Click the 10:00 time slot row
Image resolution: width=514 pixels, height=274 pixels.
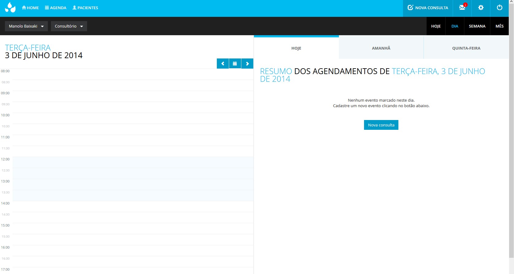tap(133, 118)
